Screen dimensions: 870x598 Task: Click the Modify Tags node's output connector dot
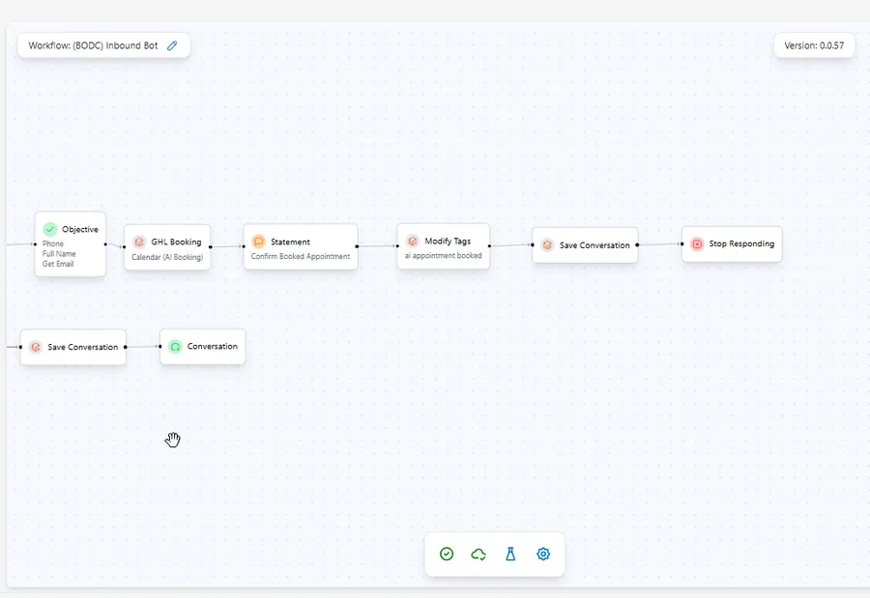point(489,245)
